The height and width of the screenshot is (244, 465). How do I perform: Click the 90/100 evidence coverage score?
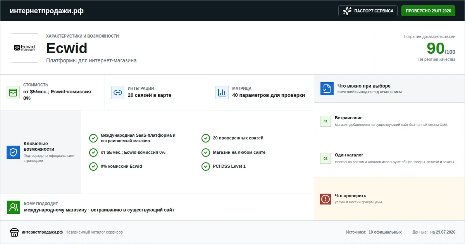[441, 49]
